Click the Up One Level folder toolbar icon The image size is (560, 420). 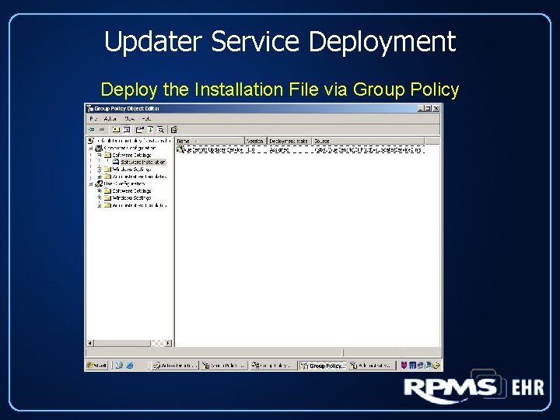116,129
